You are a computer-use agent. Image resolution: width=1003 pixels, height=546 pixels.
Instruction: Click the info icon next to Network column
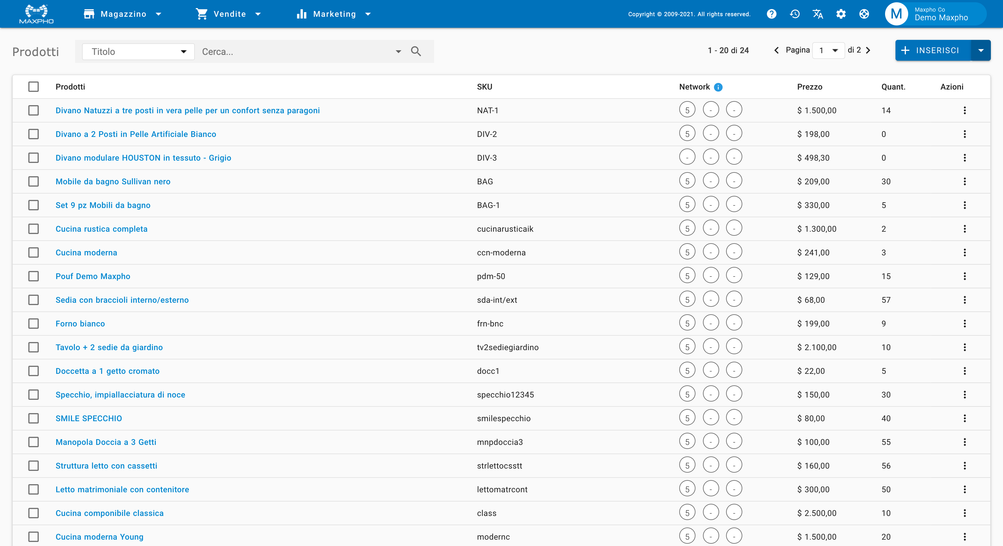tap(718, 87)
